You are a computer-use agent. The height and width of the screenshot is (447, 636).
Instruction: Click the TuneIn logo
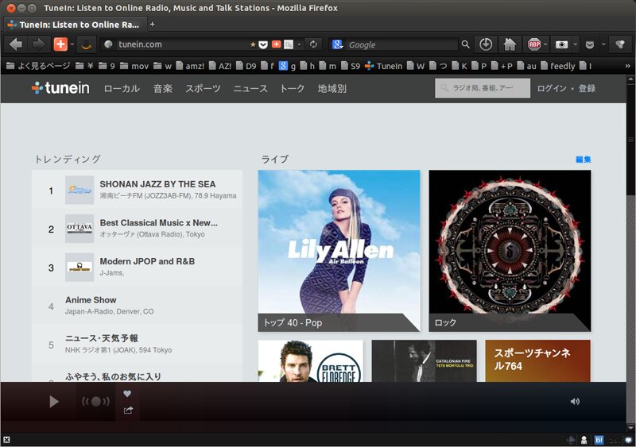[x=60, y=88]
